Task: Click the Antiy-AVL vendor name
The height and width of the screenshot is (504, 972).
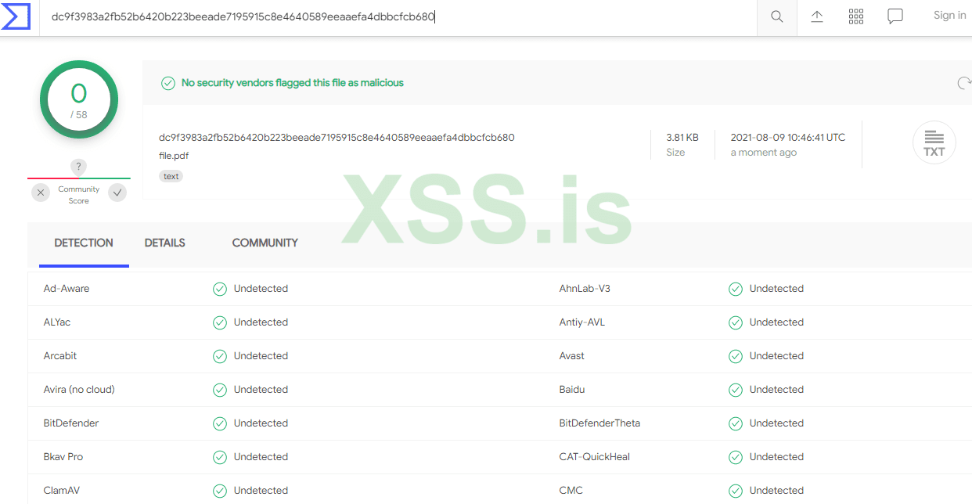Action: (x=582, y=322)
